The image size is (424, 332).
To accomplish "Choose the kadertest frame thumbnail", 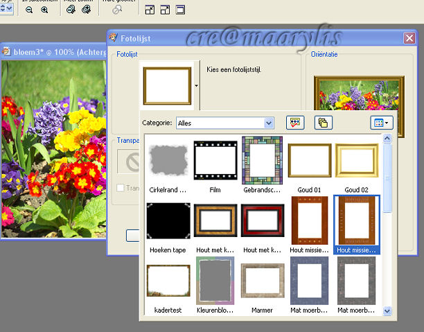I will 168,281.
